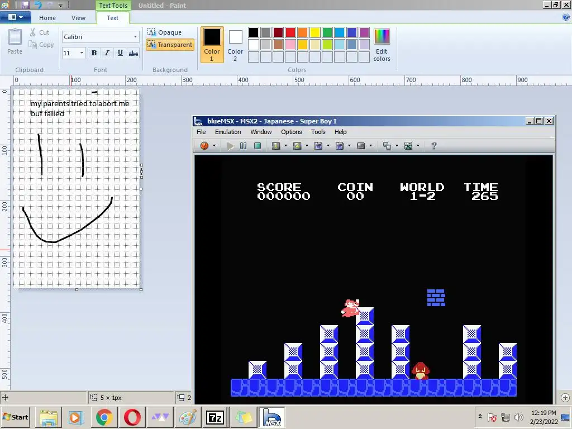Click the blueMSX run (play) icon
Screen dimensions: 572x429
[x=230, y=146]
